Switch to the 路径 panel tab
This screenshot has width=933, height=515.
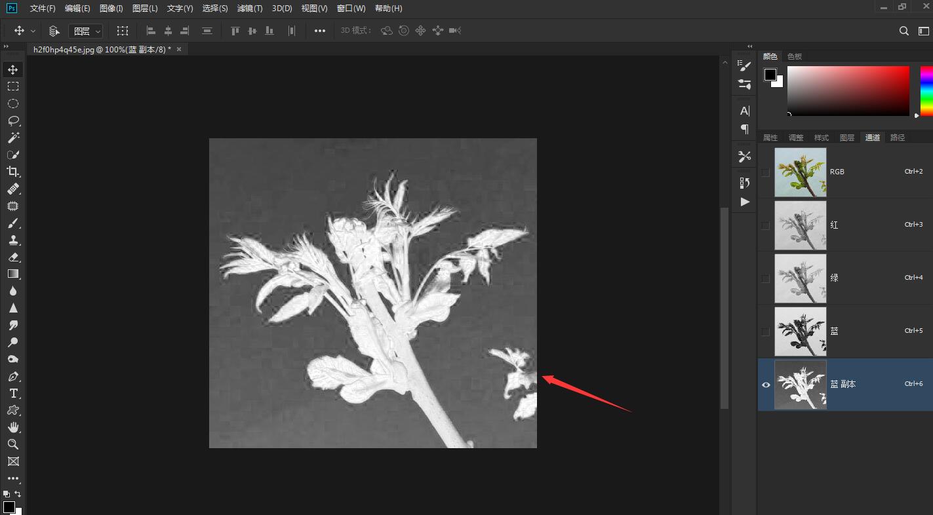[x=898, y=138]
